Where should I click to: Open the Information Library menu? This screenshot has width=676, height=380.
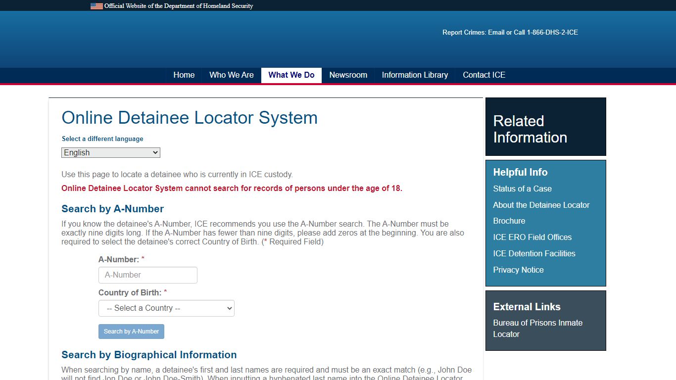click(415, 75)
